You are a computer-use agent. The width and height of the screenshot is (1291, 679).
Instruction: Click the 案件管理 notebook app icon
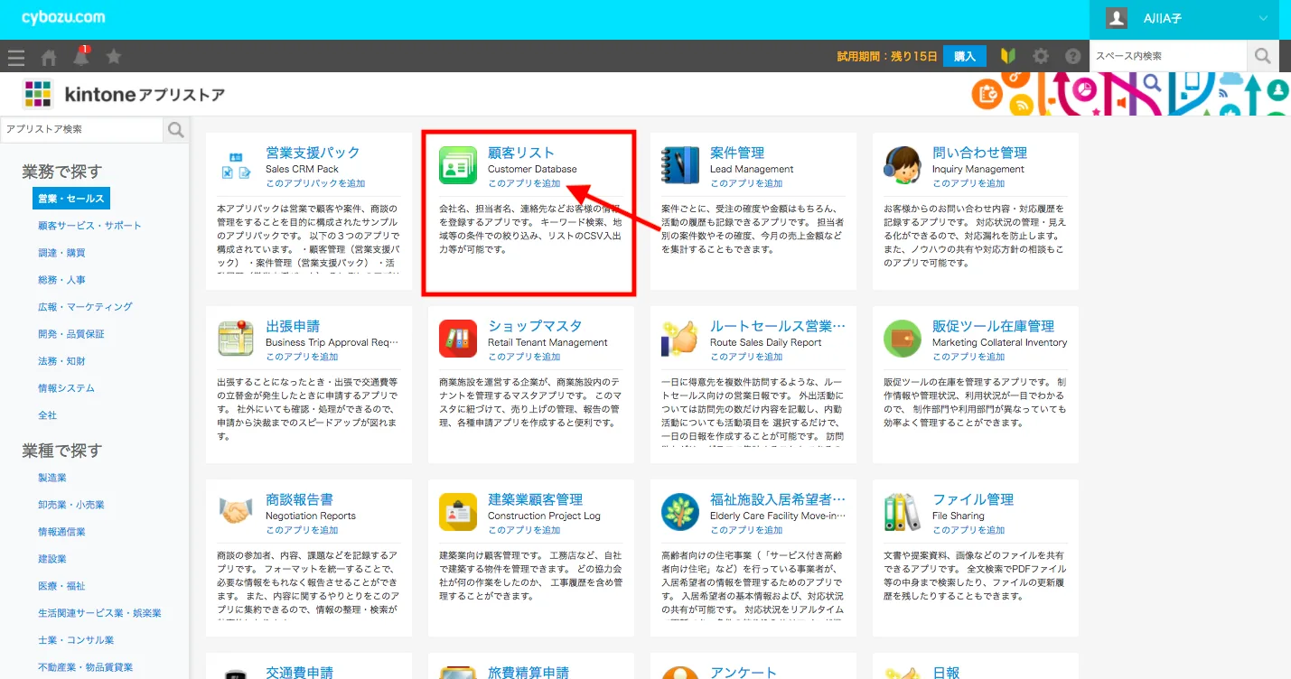click(679, 165)
